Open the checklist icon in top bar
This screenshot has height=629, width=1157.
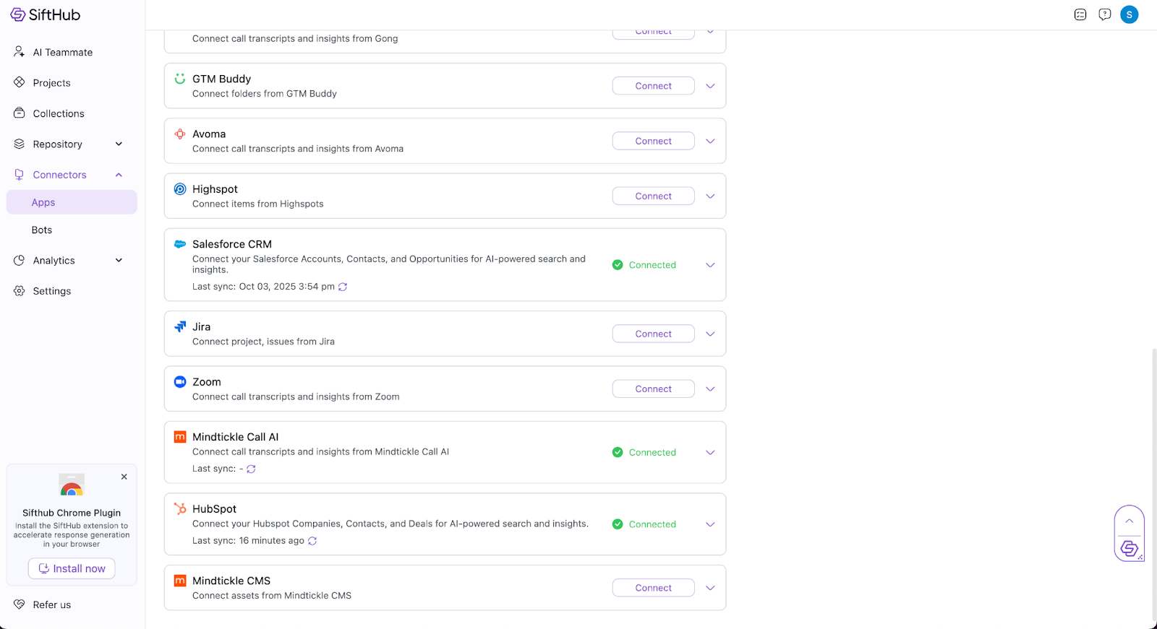[x=1080, y=14]
